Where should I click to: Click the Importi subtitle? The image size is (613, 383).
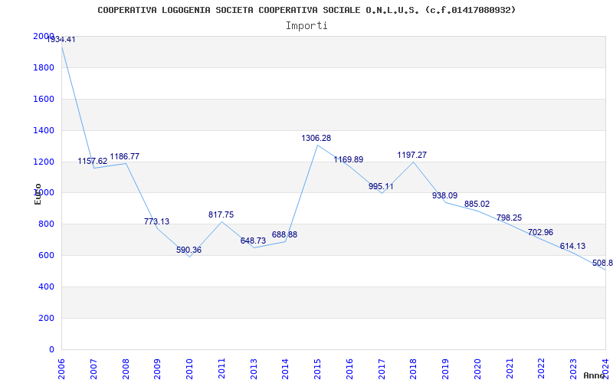[306, 26]
